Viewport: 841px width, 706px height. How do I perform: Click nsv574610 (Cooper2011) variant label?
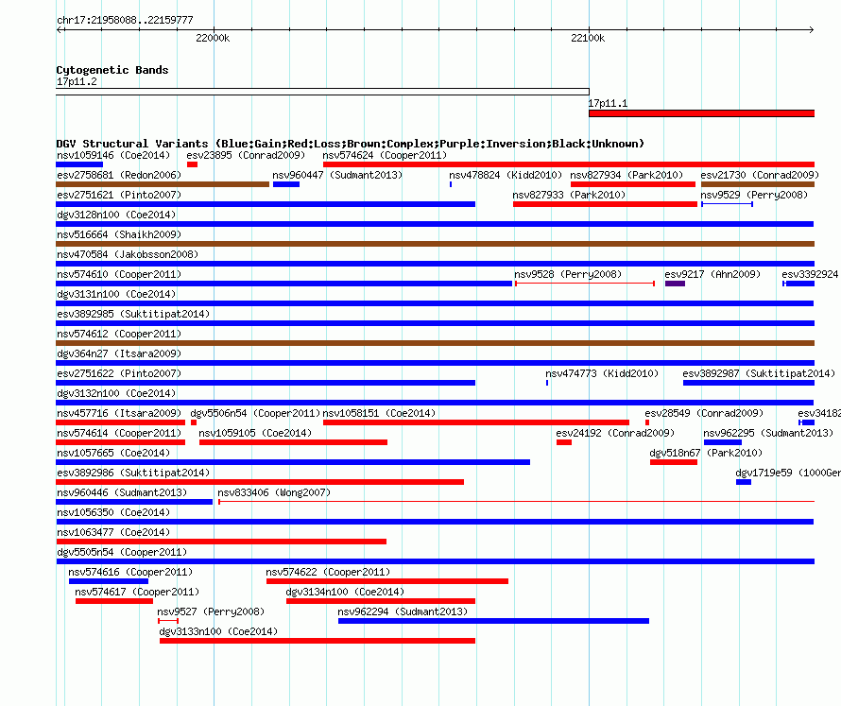pyautogui.click(x=119, y=275)
